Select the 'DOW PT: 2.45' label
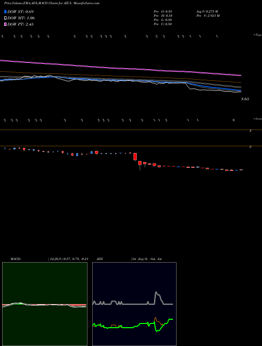This screenshot has height=346, width=262. (x=20, y=24)
